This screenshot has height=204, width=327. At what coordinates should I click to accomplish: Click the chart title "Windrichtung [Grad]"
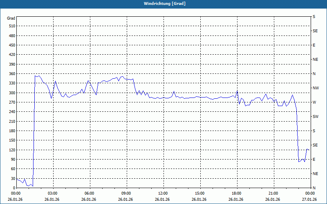click(165, 4)
